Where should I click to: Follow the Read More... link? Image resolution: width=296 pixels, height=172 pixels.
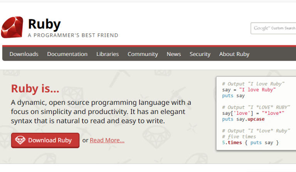[x=107, y=140]
